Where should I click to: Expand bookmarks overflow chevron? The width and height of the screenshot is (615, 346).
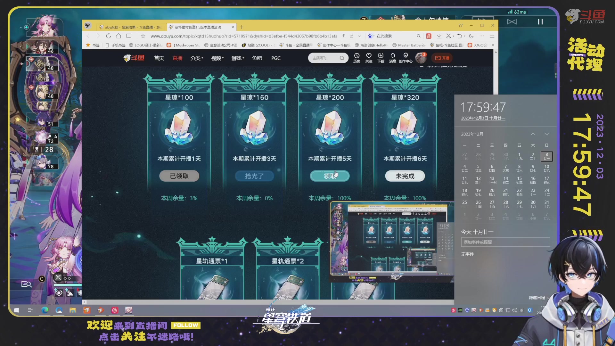(493, 45)
